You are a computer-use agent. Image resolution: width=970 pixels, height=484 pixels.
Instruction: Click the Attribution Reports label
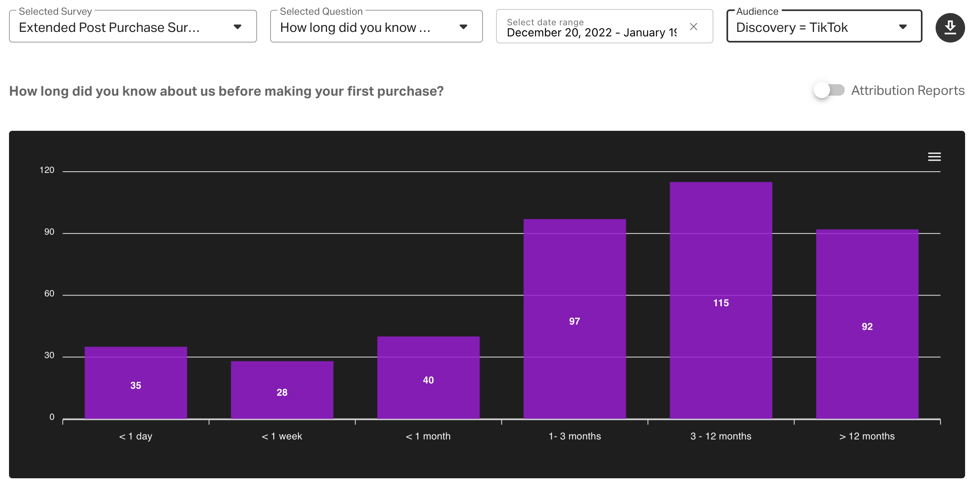[x=908, y=90]
